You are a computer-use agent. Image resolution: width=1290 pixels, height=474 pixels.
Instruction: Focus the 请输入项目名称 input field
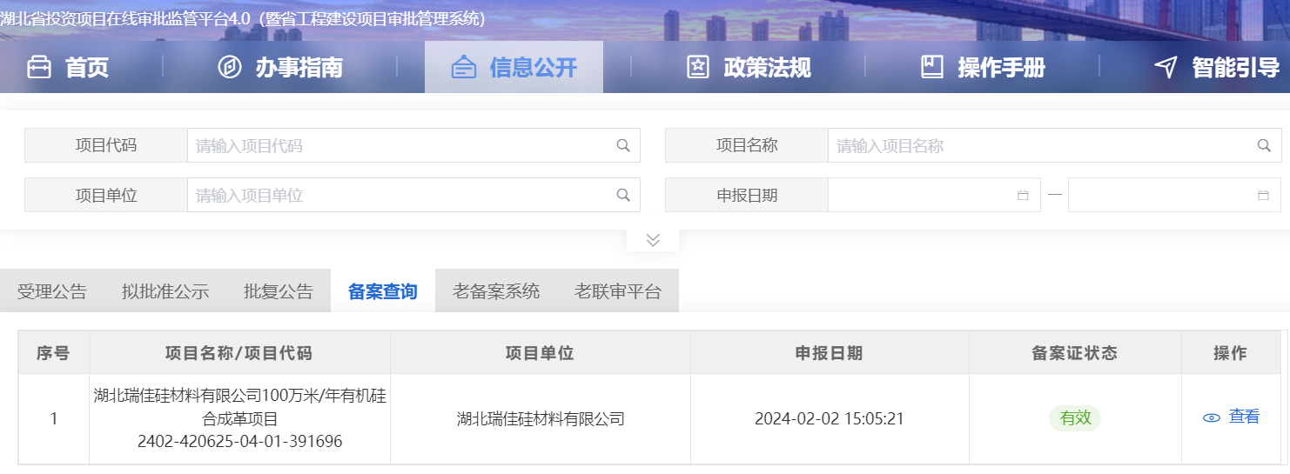1055,145
